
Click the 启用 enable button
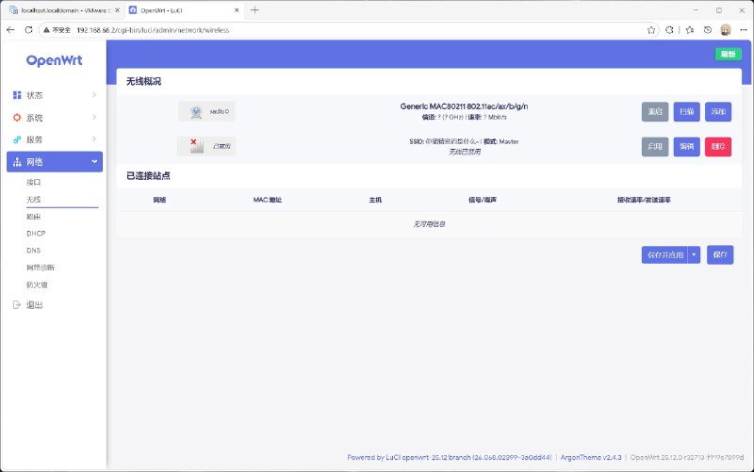(655, 147)
